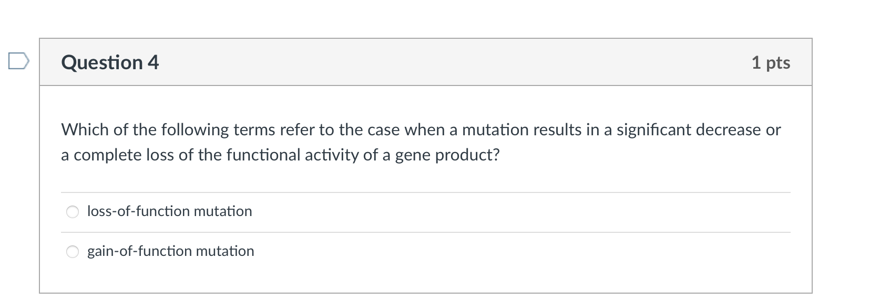Click the number "4" in the heading
The height and width of the screenshot is (301, 880).
[x=153, y=62]
